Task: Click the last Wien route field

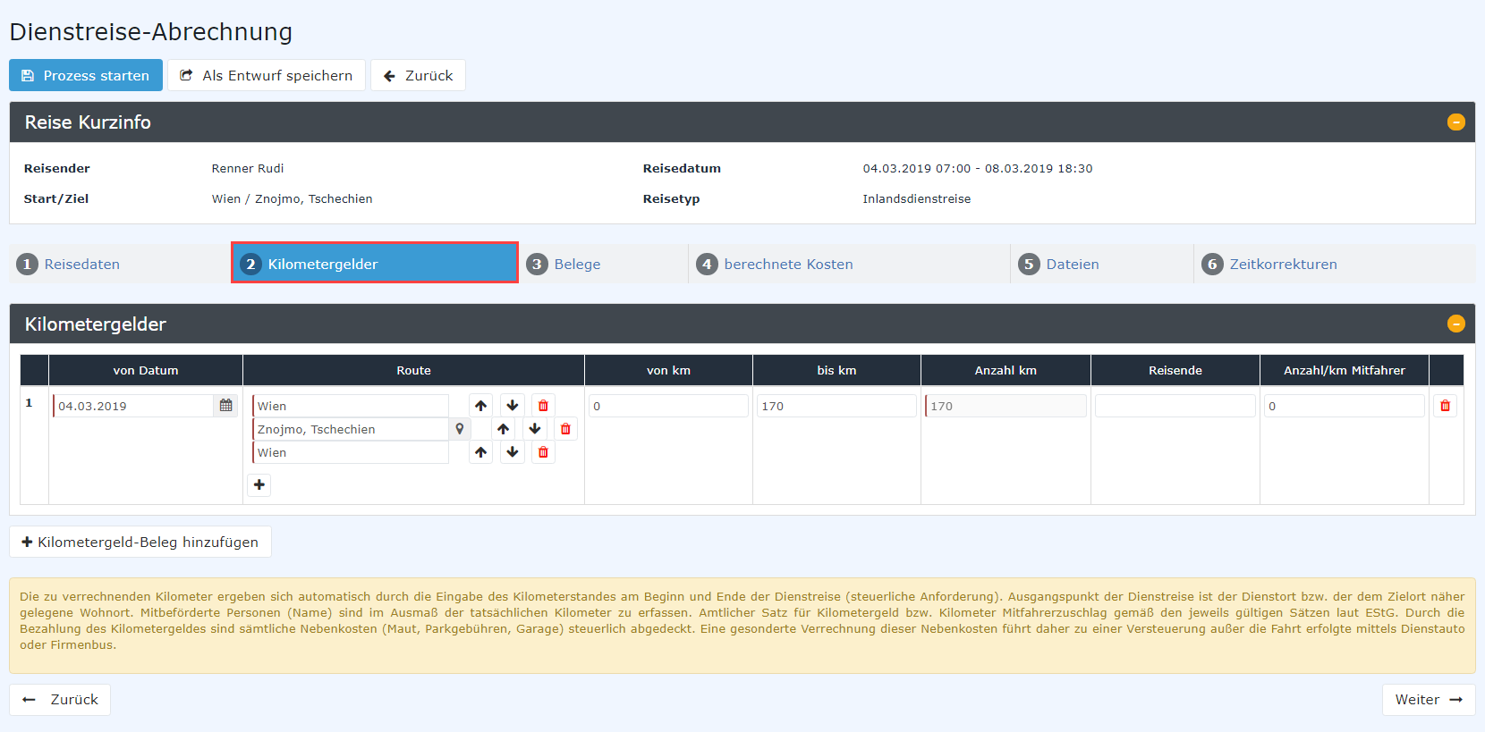Action: coord(351,452)
